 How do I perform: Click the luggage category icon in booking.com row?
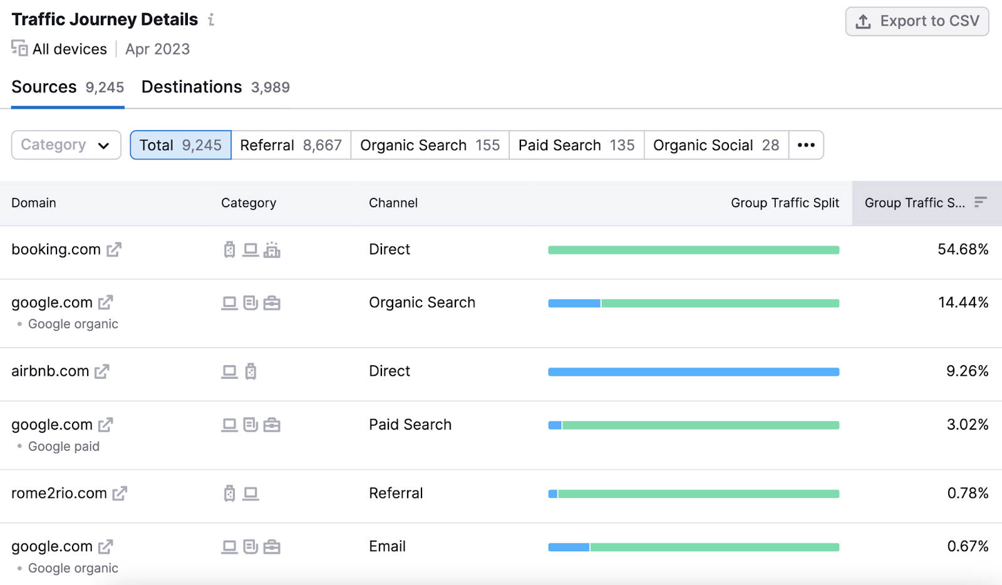pos(230,250)
